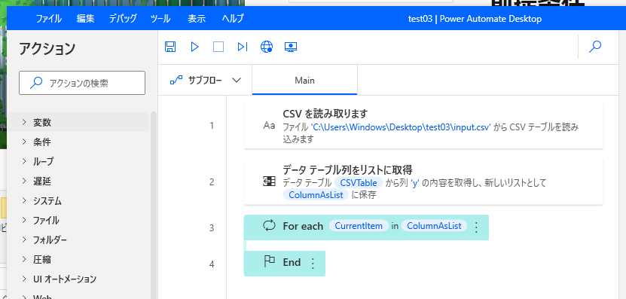The width and height of the screenshot is (626, 299).
Task: Click the data table column icon in step 2
Action: [x=269, y=182]
